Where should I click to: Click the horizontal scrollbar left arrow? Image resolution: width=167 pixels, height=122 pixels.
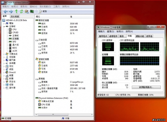coord(36,114)
